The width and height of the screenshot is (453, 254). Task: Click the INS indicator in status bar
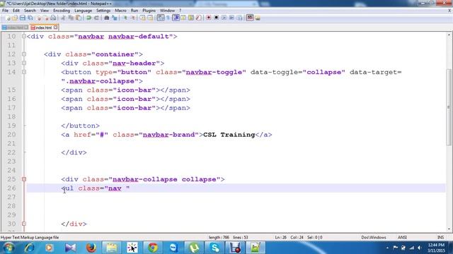coord(440,238)
